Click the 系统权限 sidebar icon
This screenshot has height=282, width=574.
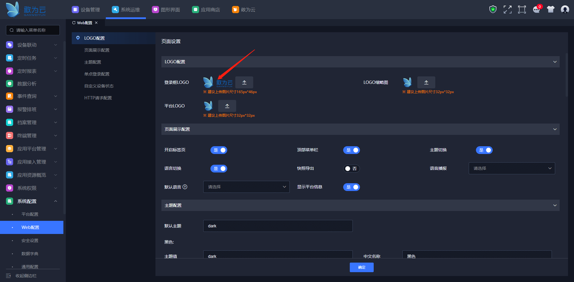coord(10,188)
